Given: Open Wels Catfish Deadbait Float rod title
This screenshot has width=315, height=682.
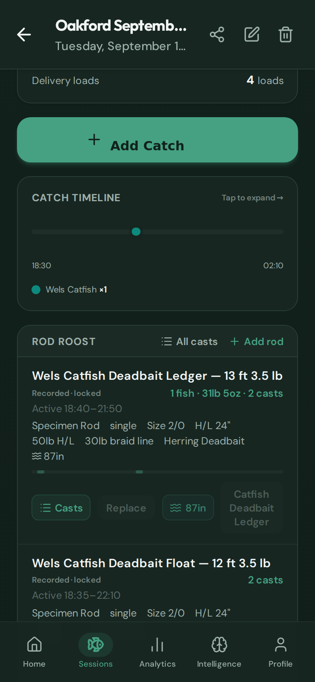Looking at the screenshot, I should (151, 563).
